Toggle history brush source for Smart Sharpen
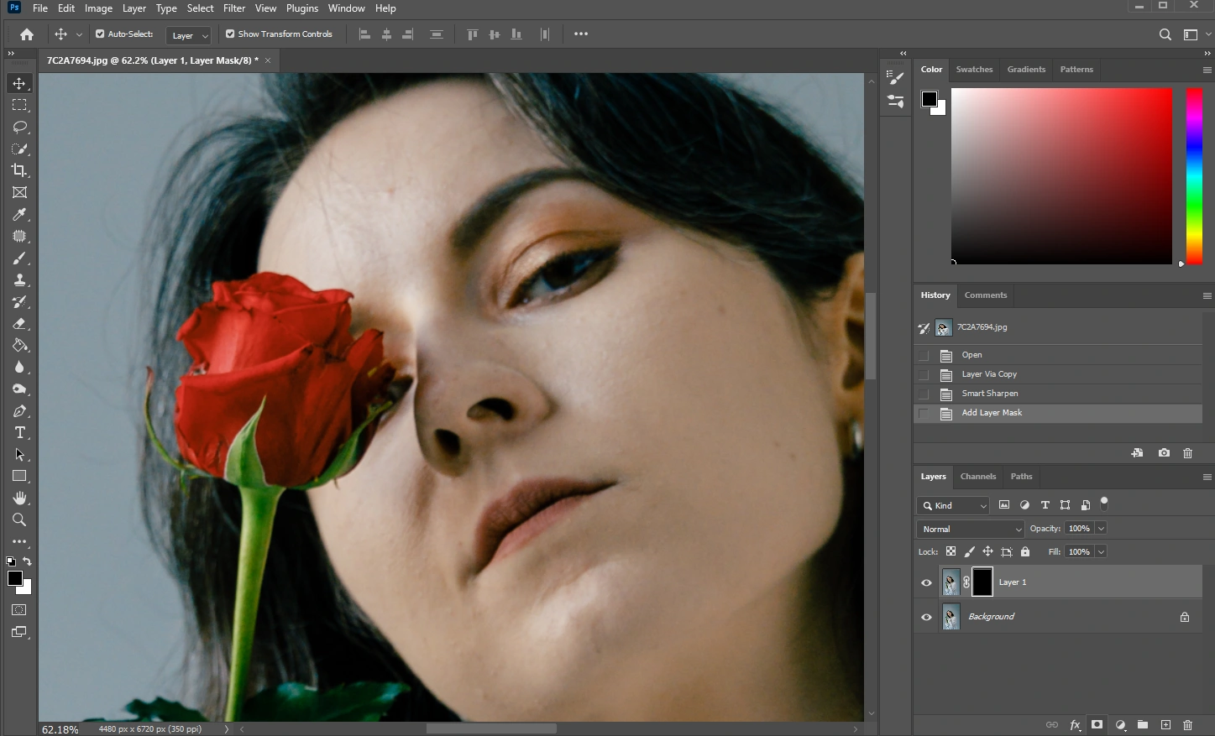The image size is (1215, 736). (924, 394)
